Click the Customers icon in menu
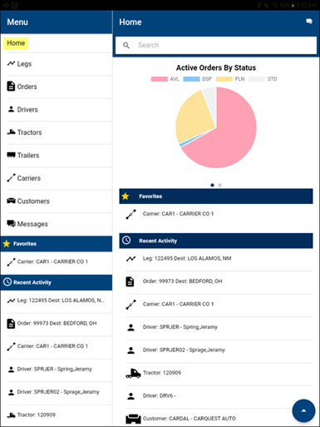This screenshot has width=320, height=427. point(11,201)
